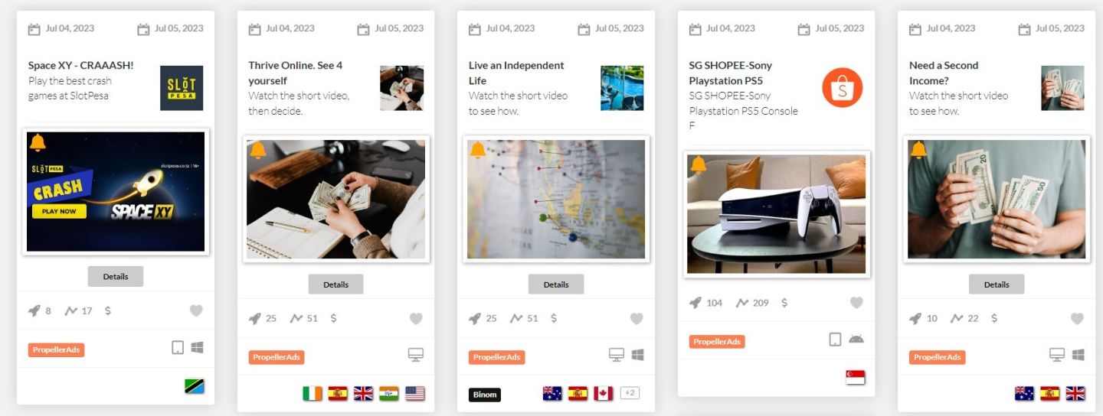The image size is (1103, 416).
Task: Expand the +2 more countries badge
Action: [630, 393]
